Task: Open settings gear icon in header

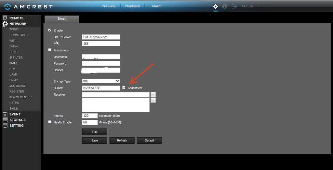Action: (x=215, y=6)
